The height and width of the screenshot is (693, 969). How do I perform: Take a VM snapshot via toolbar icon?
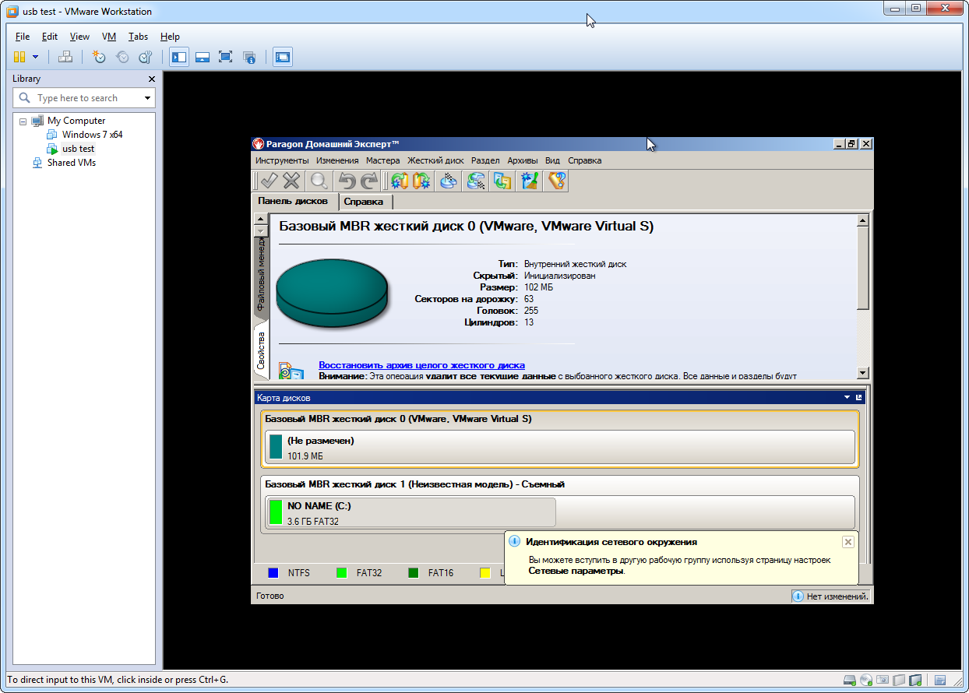tap(99, 57)
